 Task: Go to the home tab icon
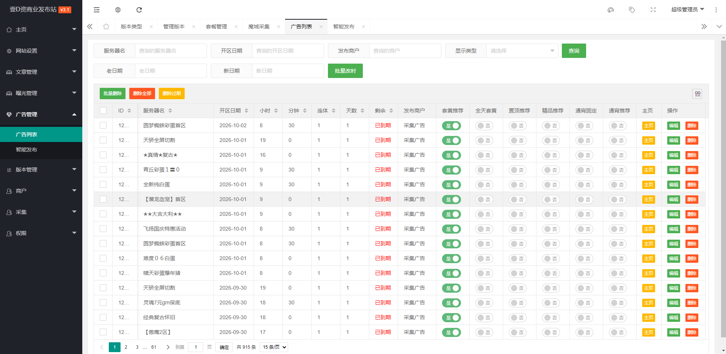(106, 27)
